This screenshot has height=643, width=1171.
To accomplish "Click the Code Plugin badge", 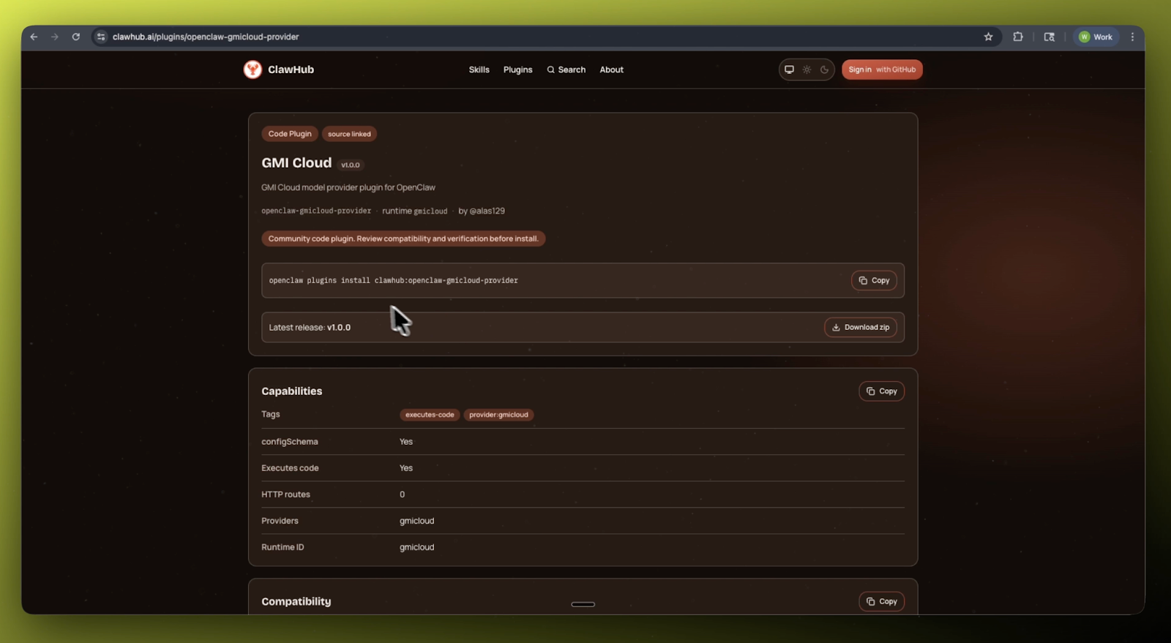I will pyautogui.click(x=290, y=134).
